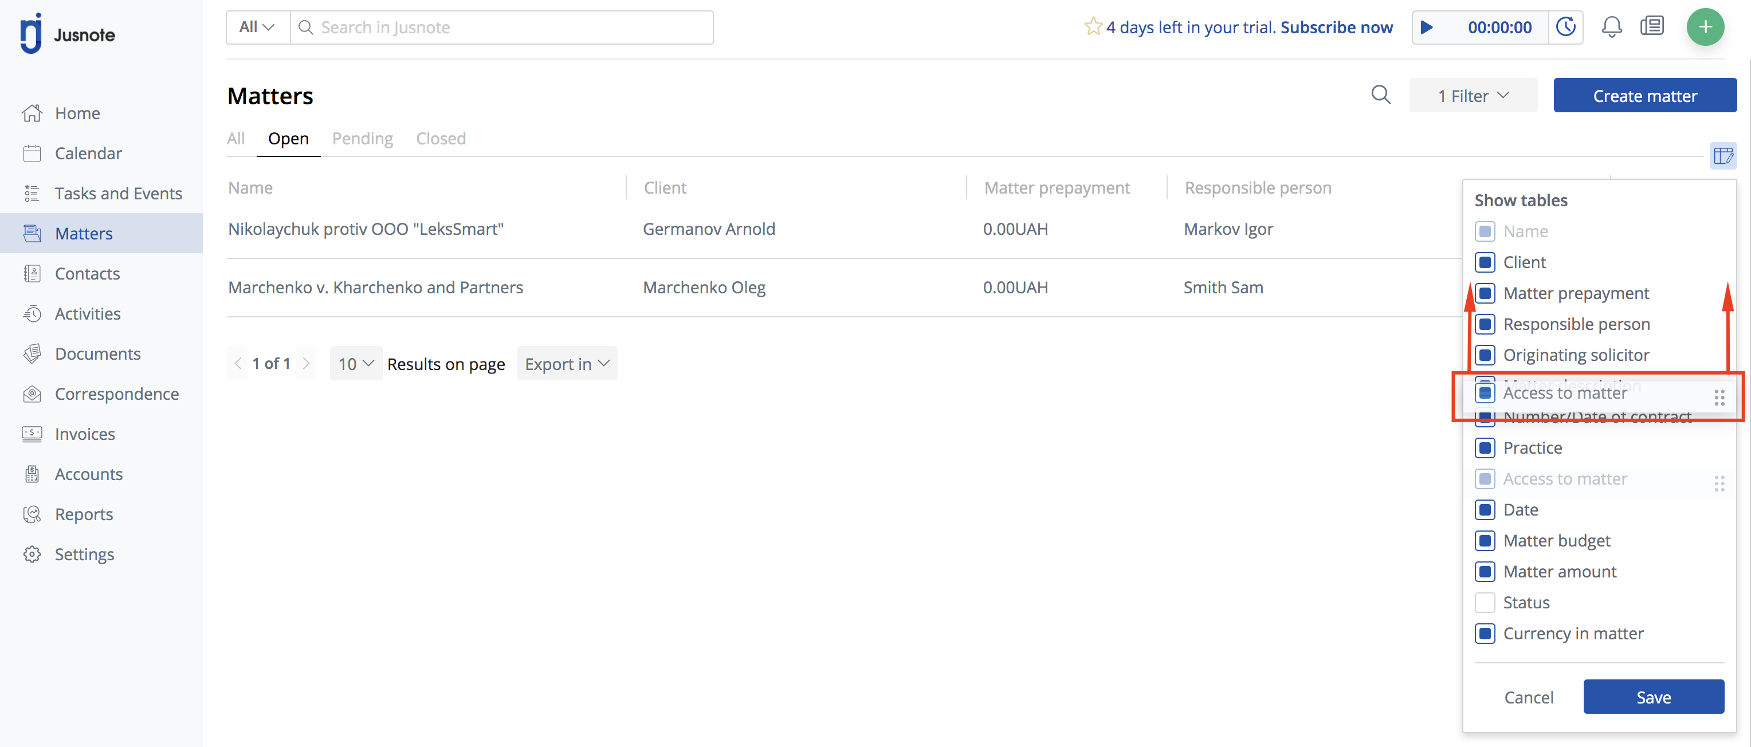Uncheck Matter prepayment column checkbox
The height and width of the screenshot is (747, 1751).
click(1485, 294)
